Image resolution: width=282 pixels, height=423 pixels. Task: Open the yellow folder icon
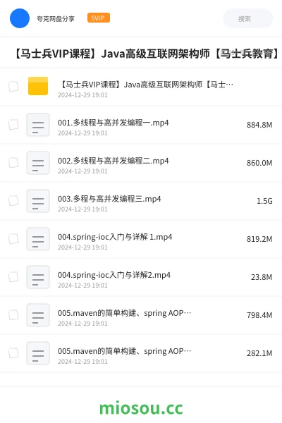point(38,86)
